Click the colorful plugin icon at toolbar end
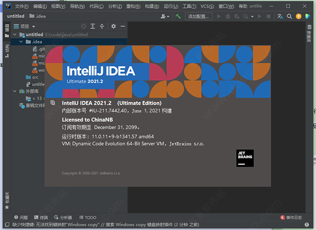Screen dimensions: 316x230 308,16
